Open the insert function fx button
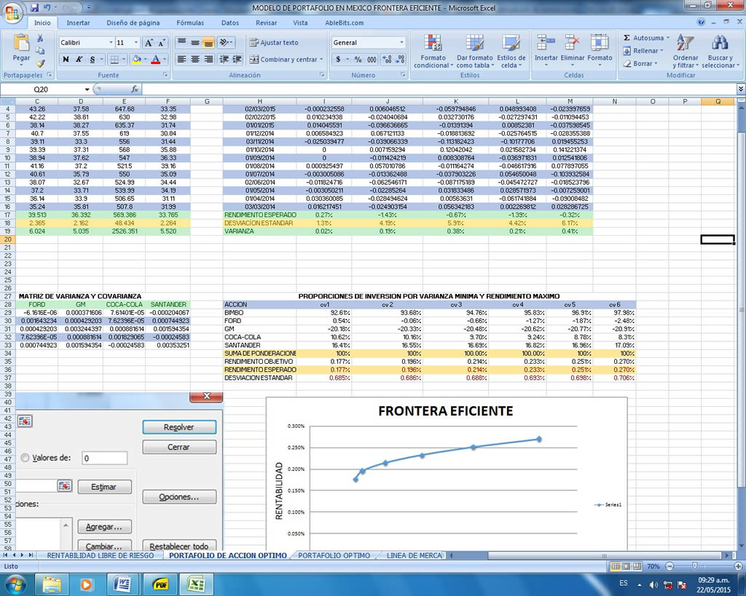This screenshot has width=746, height=596. [x=135, y=90]
